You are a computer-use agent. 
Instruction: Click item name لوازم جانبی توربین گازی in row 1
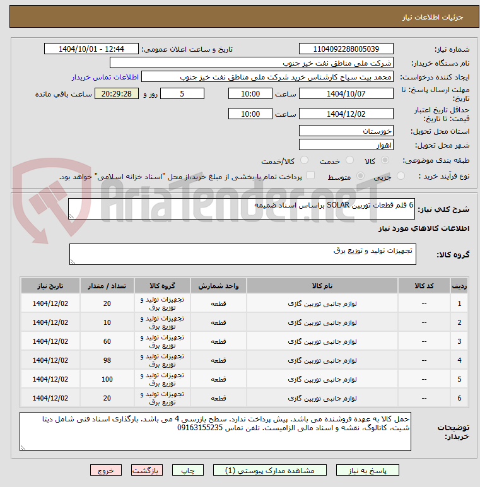pyautogui.click(x=322, y=304)
